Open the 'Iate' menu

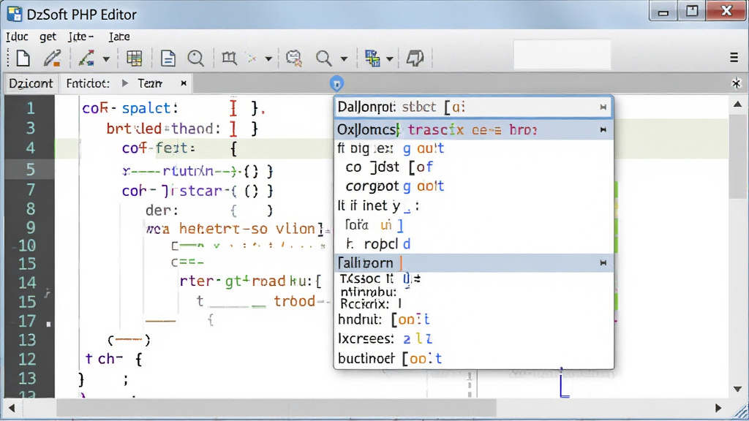[x=119, y=37]
